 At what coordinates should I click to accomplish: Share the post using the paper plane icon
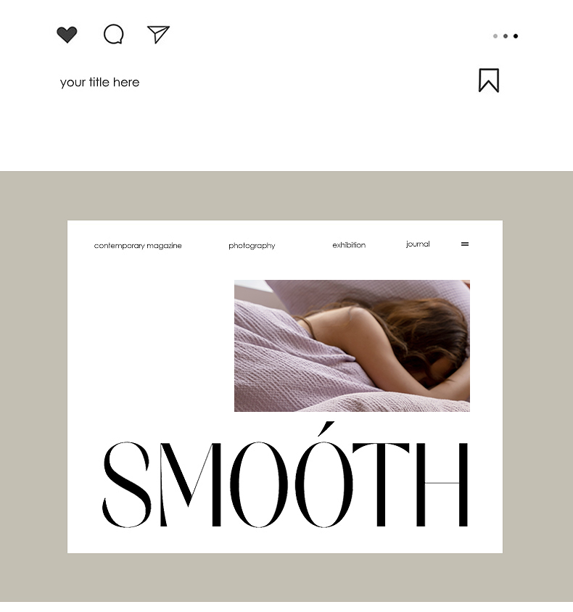[158, 34]
